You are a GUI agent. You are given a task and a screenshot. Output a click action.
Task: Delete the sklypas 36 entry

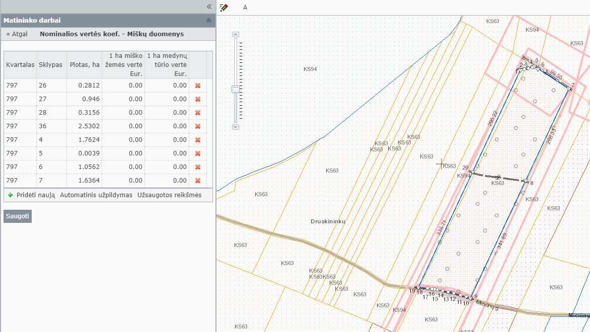(197, 126)
